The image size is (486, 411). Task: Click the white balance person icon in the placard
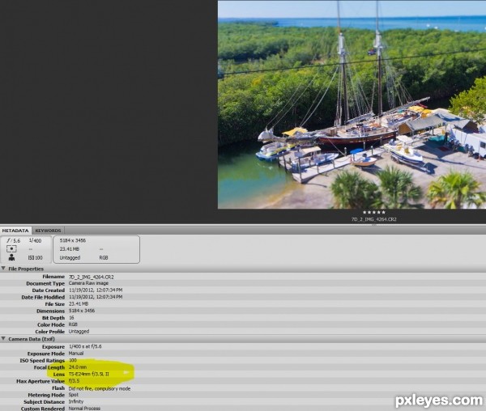pos(11,257)
